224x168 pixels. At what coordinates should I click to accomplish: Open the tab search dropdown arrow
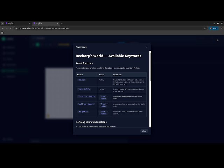tap(2, 23)
